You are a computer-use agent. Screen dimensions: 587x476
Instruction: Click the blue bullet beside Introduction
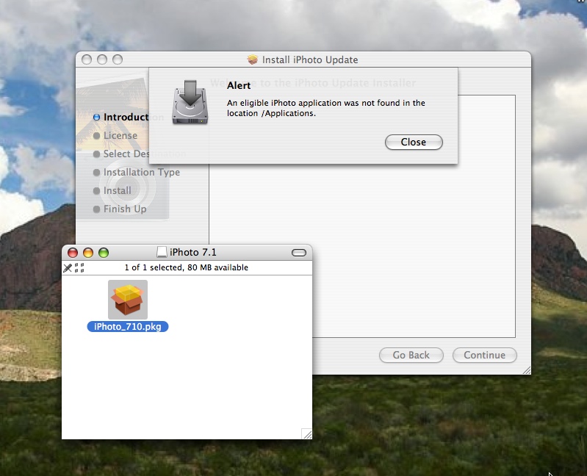coord(96,117)
